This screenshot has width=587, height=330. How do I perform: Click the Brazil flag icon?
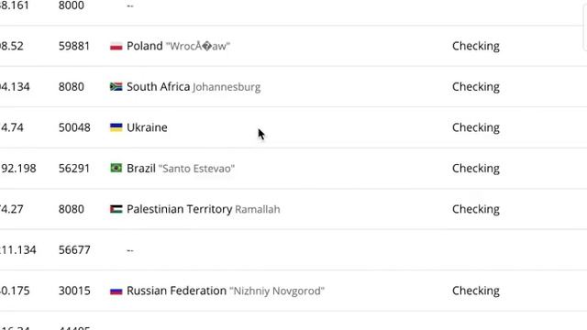click(x=116, y=168)
